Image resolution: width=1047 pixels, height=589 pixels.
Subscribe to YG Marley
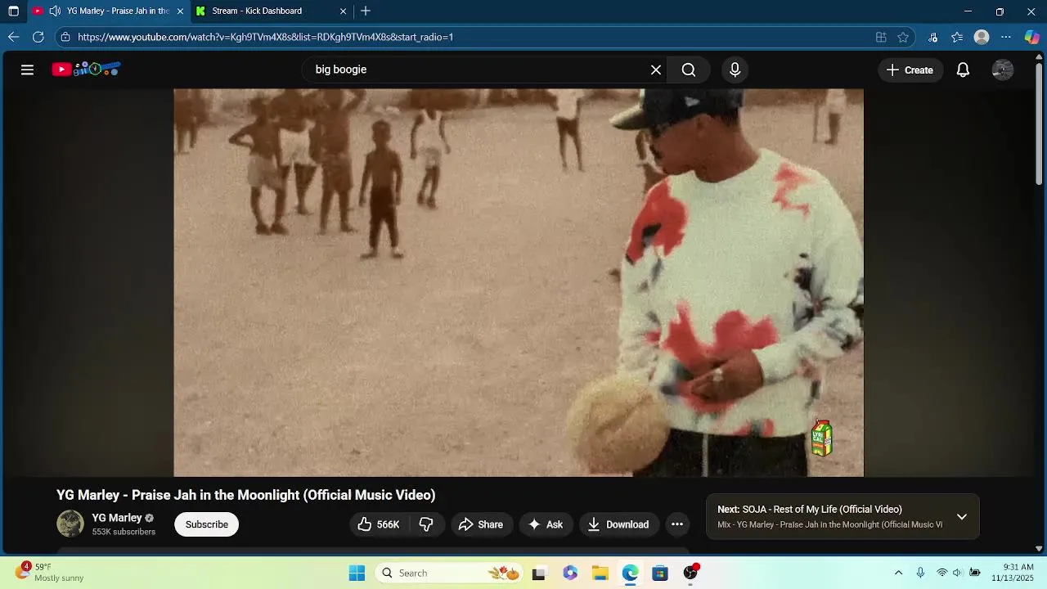click(x=206, y=524)
